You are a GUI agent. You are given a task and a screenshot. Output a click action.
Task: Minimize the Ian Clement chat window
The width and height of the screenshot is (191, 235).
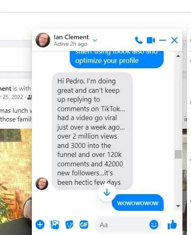pos(162,40)
